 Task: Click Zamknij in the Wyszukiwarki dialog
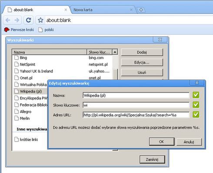tap(152, 160)
